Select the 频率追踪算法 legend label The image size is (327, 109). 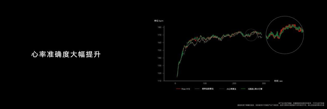coord(207,89)
